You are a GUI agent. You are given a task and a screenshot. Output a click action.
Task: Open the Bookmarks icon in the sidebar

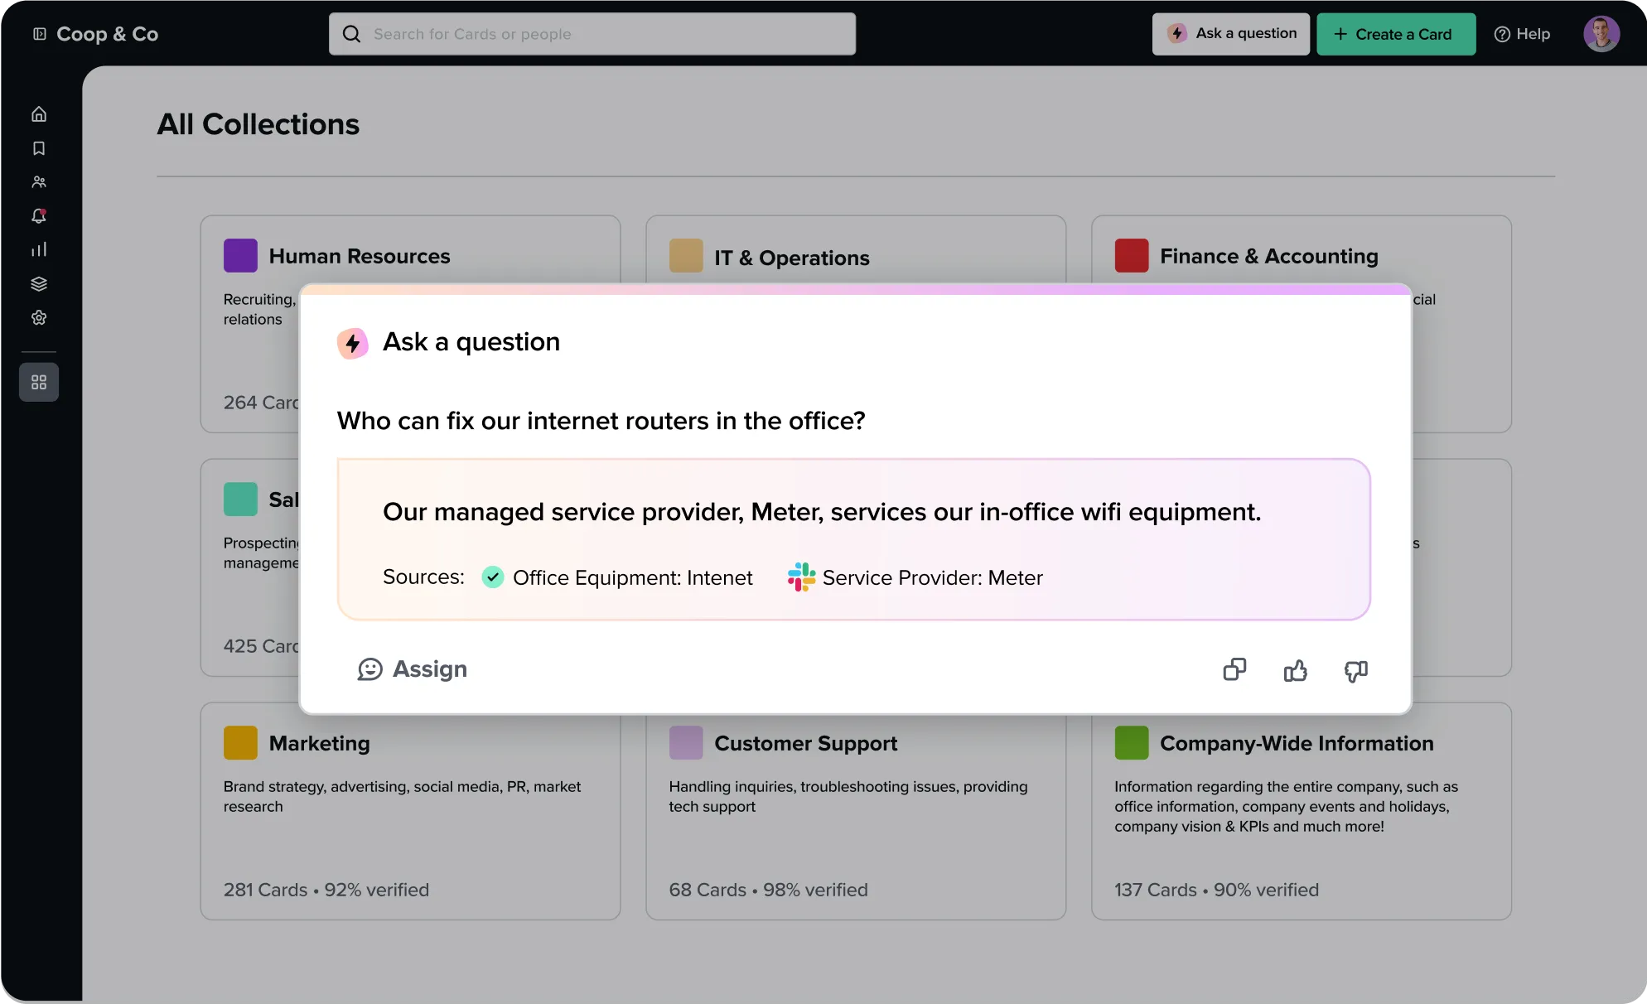(38, 148)
